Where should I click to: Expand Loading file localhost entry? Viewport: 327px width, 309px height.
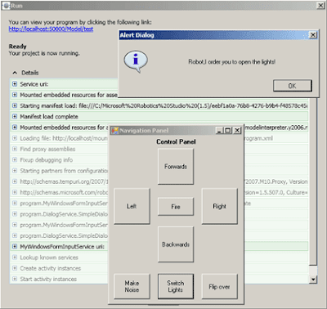(x=15, y=138)
